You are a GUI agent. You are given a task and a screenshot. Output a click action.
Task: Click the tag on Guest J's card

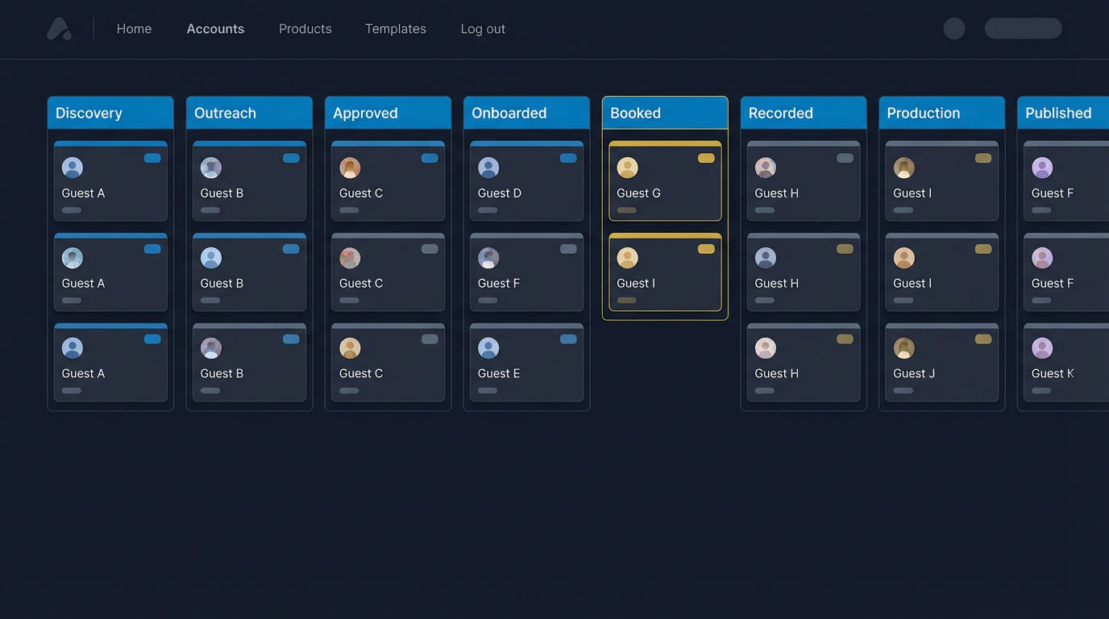click(983, 339)
